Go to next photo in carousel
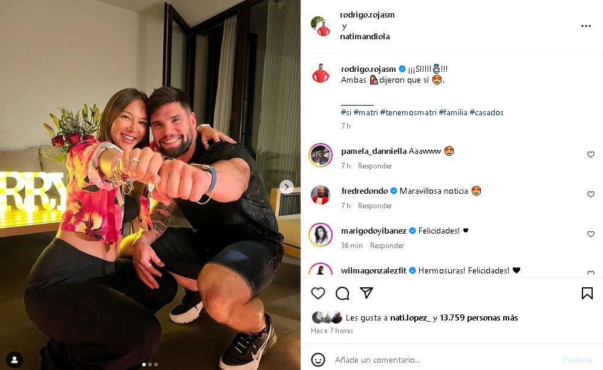 (x=287, y=187)
